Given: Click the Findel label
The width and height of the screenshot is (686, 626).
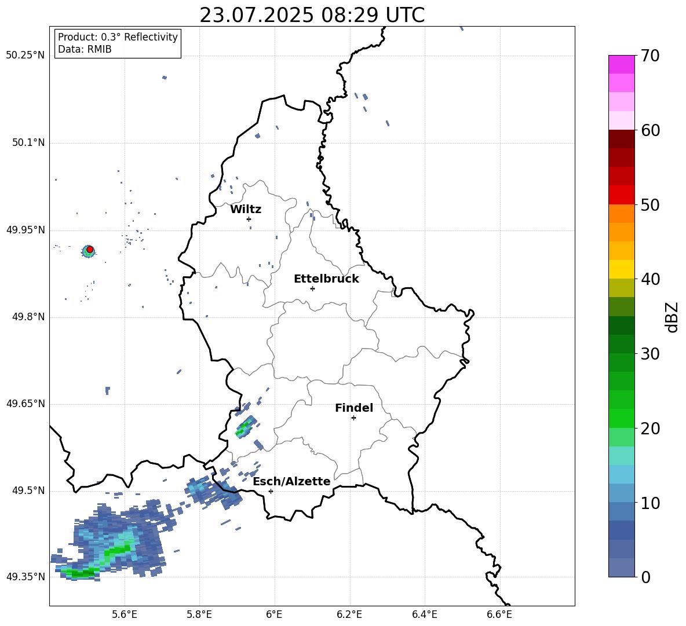Looking at the screenshot, I should click(x=354, y=408).
